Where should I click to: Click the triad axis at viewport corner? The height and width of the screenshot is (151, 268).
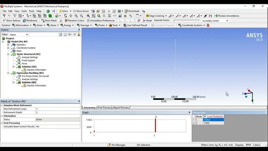click(249, 96)
